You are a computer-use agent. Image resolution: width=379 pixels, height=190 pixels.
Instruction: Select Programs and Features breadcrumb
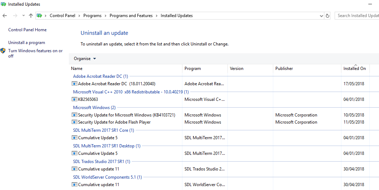tap(131, 16)
